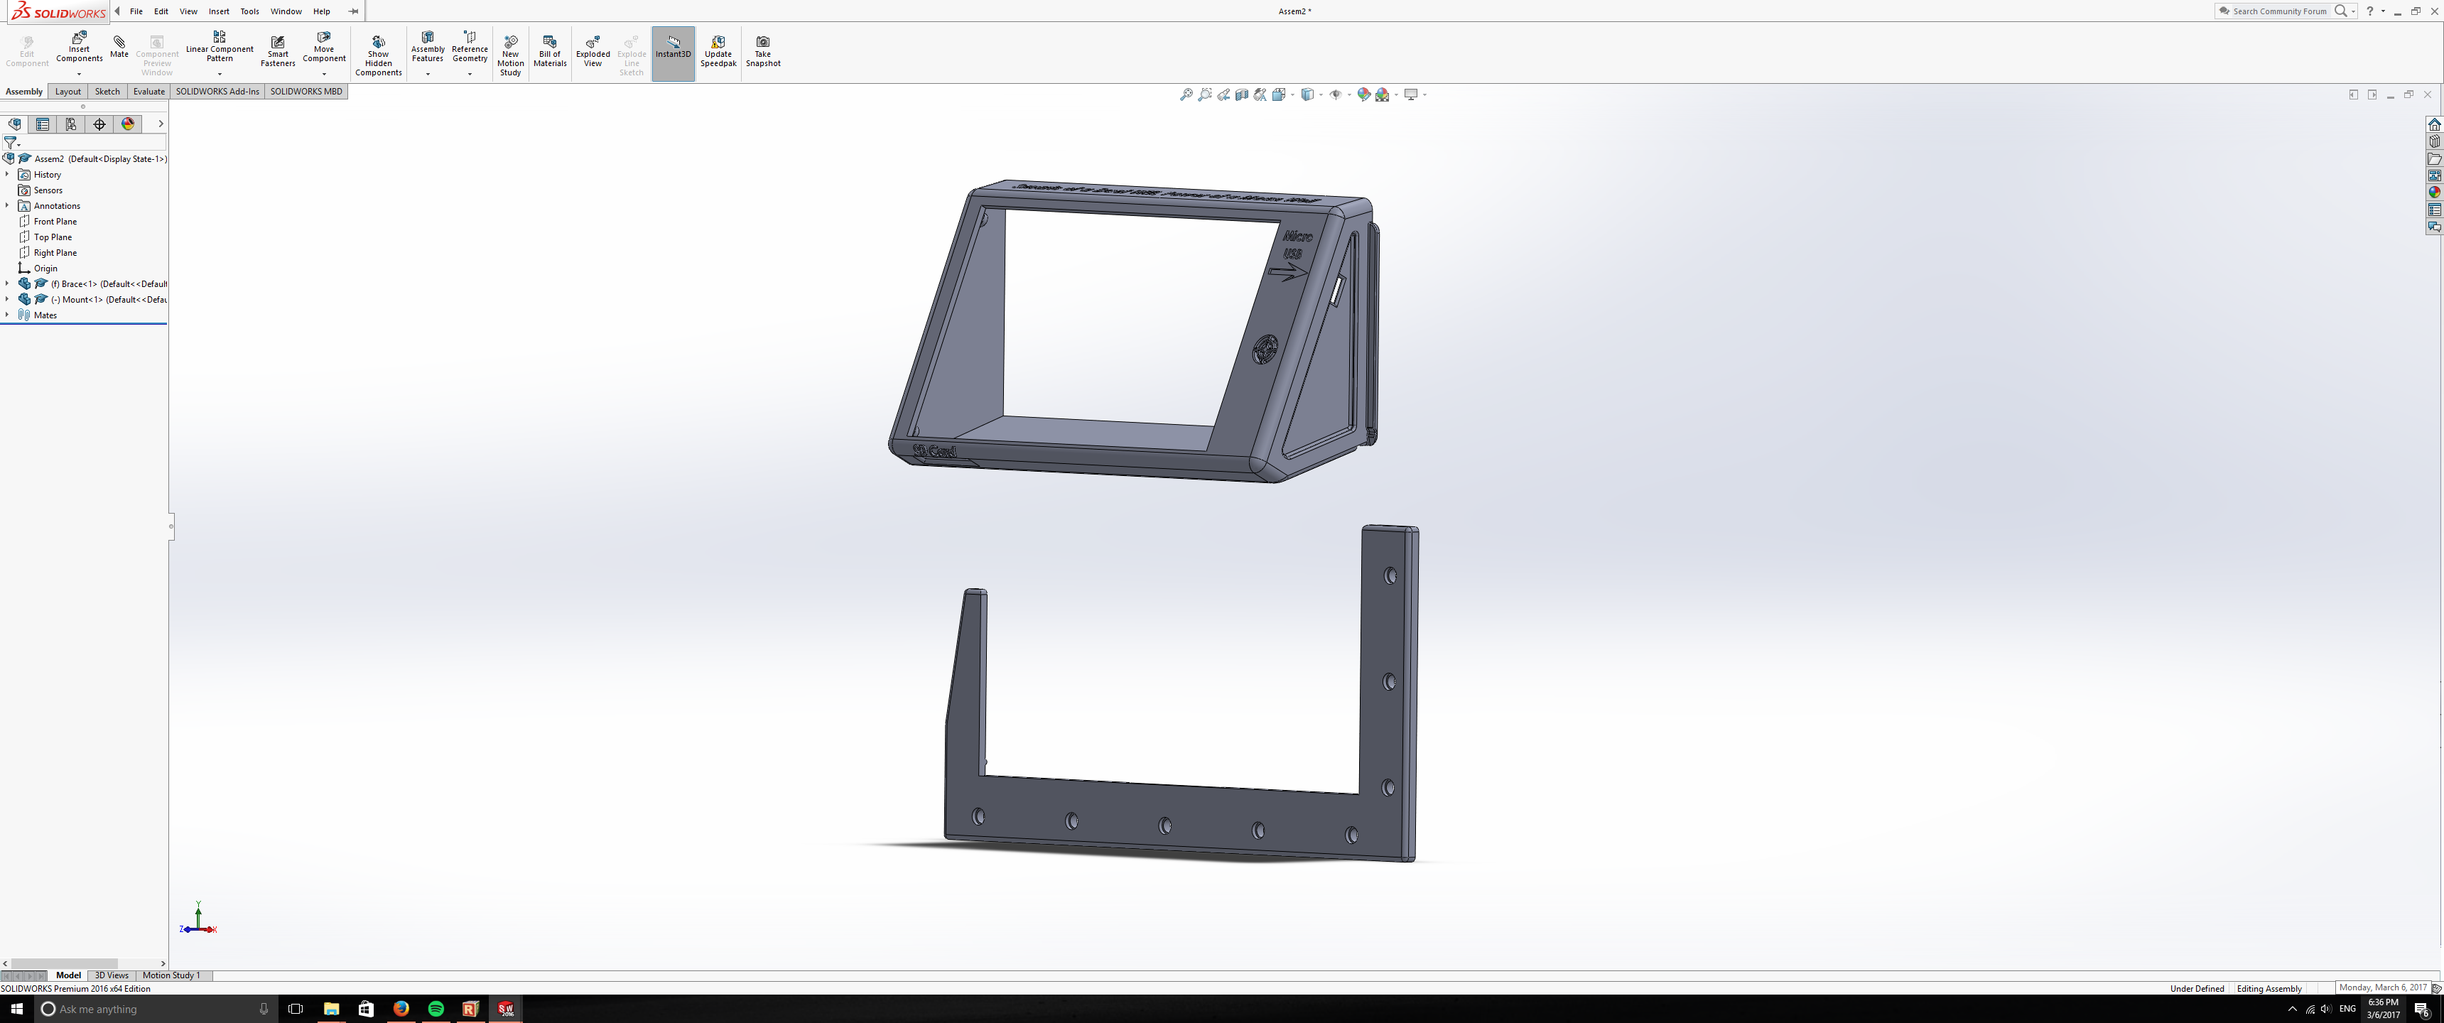This screenshot has height=1023, width=2444.
Task: Toggle Instant3D mode
Action: (x=674, y=53)
